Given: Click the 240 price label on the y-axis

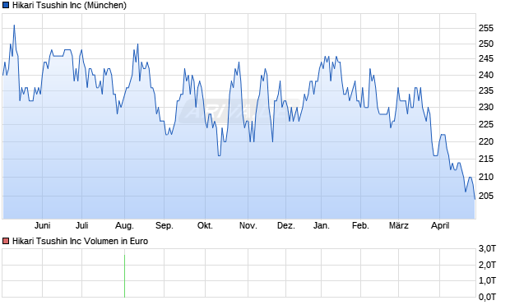Looking at the screenshot, I should 486,75.
